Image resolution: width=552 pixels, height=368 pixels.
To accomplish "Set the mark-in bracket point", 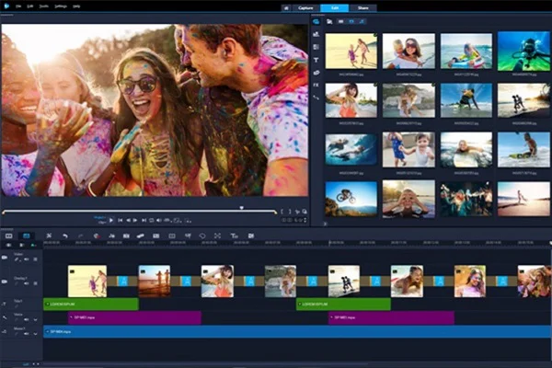I will 282,212.
